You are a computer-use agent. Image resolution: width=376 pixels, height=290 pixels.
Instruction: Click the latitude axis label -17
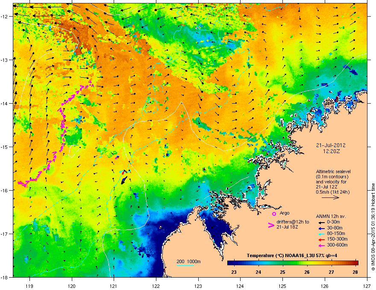click(x=5, y=234)
